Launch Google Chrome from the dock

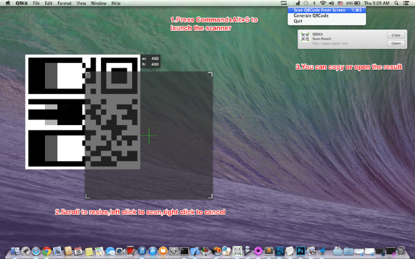pos(46,251)
